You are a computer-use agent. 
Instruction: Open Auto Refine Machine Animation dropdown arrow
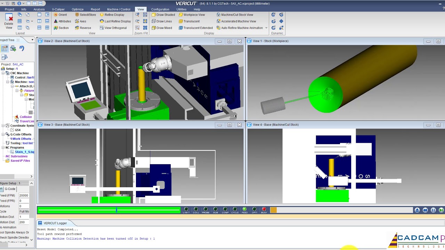(266, 28)
